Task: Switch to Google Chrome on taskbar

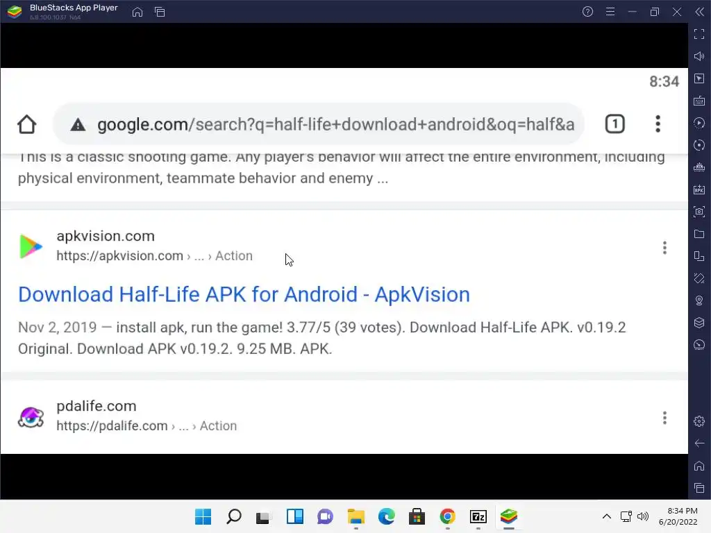Action: (x=448, y=516)
